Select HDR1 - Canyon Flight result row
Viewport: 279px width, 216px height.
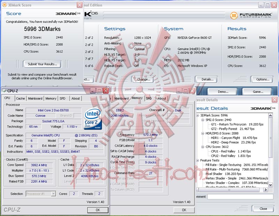(234, 138)
